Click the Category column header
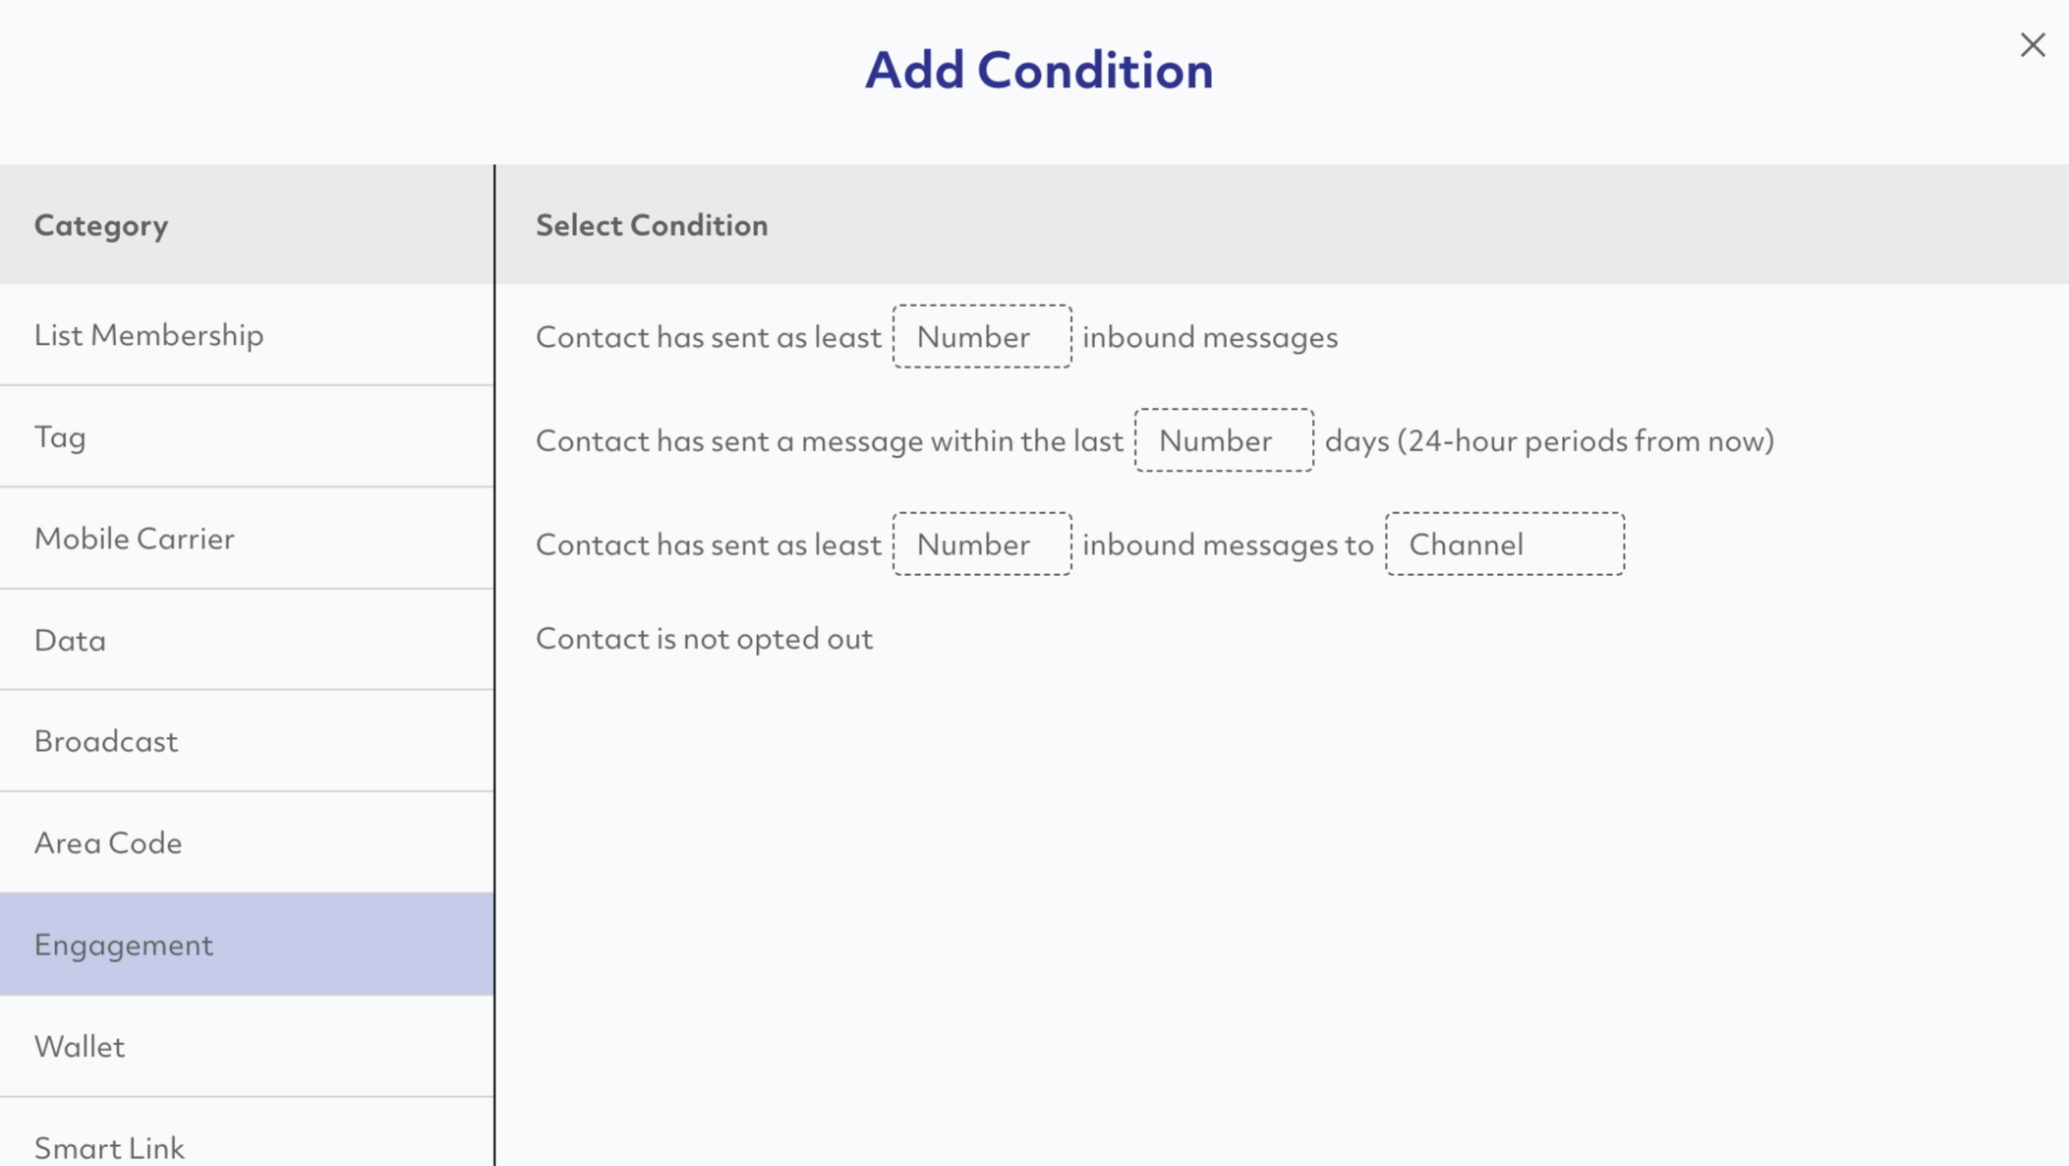This screenshot has width=2069, height=1166. (101, 225)
